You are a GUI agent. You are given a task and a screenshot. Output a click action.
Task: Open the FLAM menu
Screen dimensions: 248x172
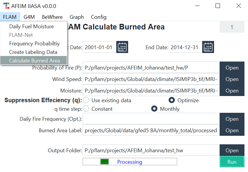coord(10,17)
